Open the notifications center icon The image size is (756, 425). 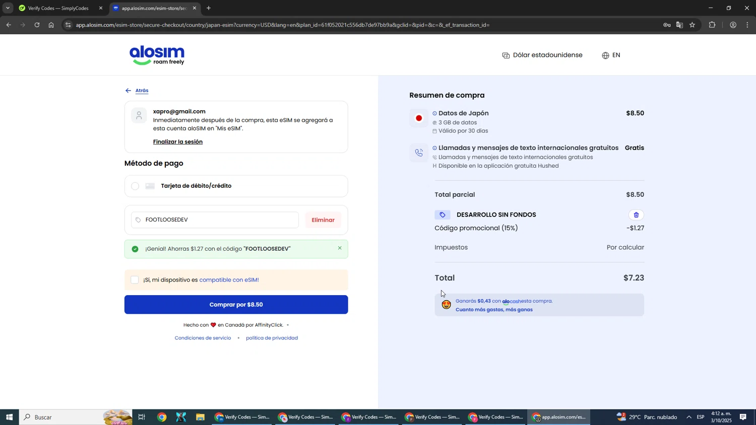(743, 417)
